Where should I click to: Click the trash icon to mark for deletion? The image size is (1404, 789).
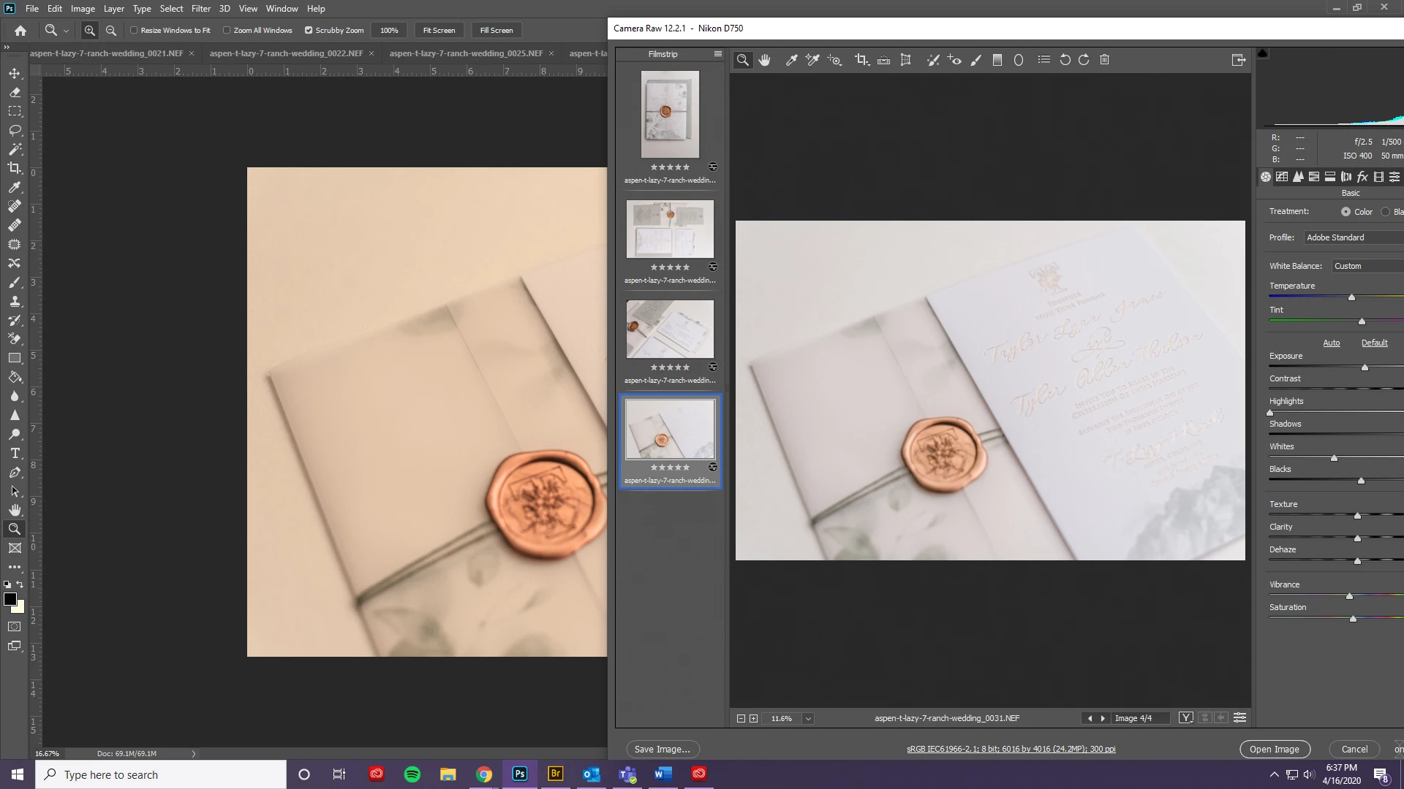1105,60
